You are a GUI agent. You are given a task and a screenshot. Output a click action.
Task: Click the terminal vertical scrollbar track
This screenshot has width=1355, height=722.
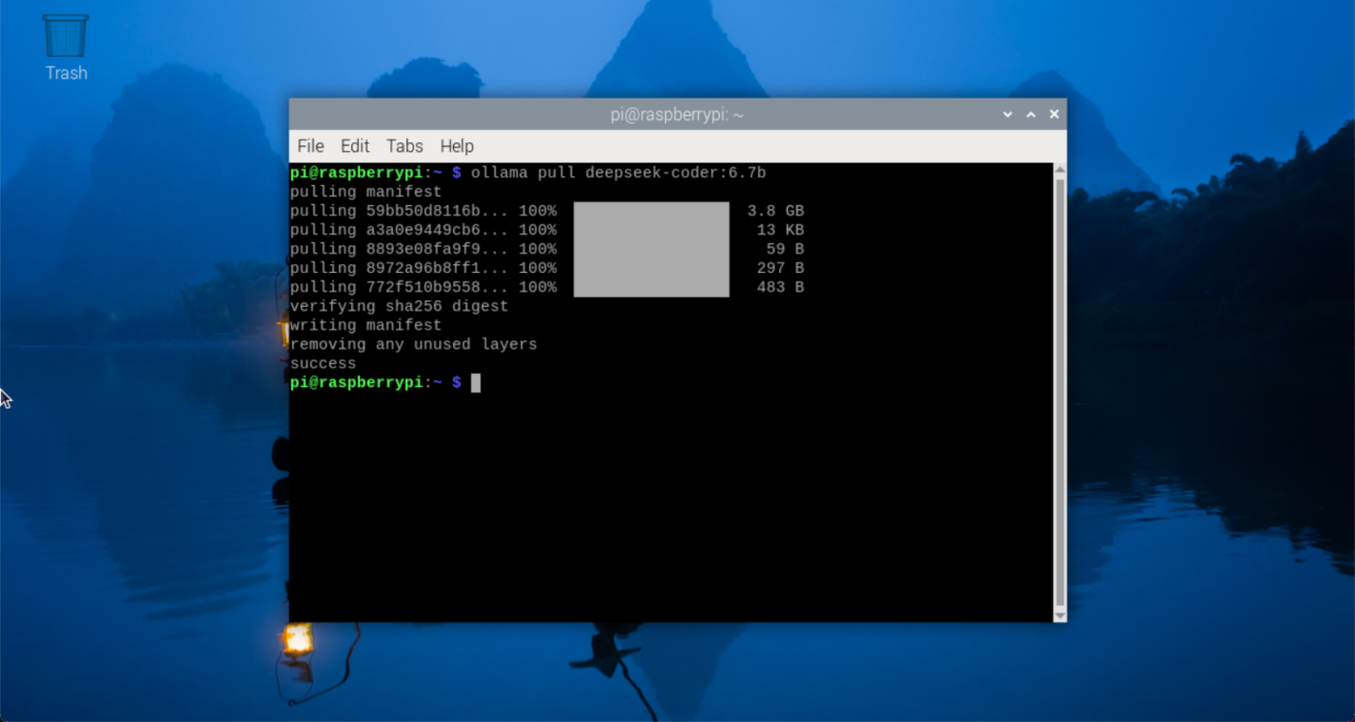tap(1060, 387)
